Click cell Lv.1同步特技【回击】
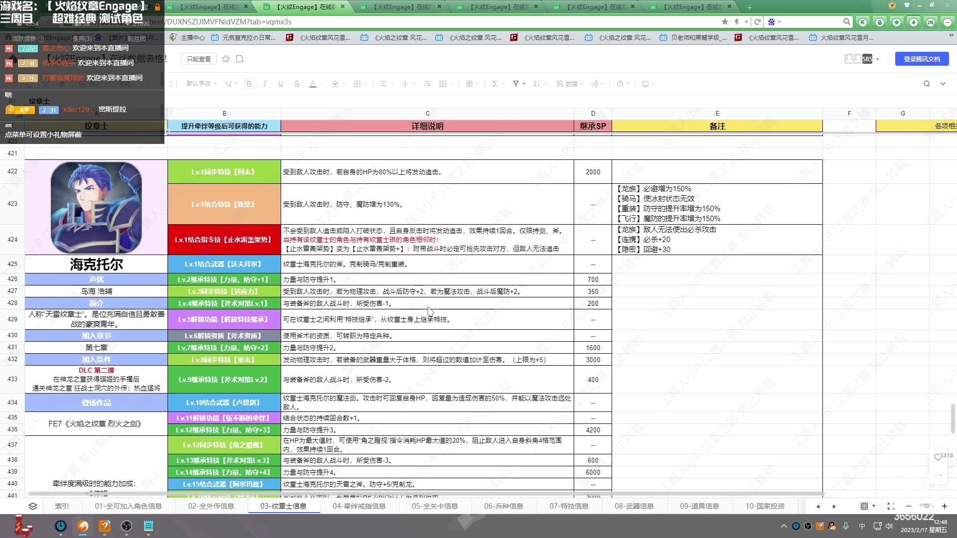Screen dimensions: 957x538 click(x=224, y=172)
